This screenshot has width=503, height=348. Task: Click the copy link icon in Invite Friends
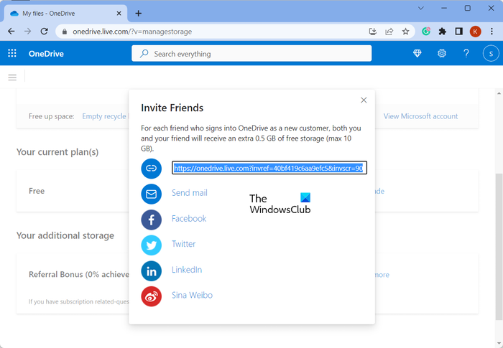[151, 168]
